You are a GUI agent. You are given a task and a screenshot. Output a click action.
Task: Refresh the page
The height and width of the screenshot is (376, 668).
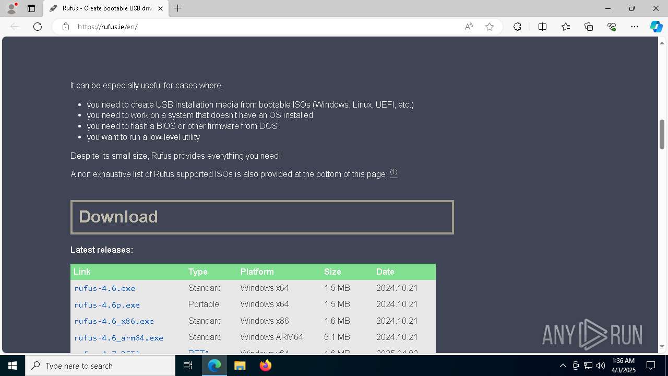(x=38, y=27)
